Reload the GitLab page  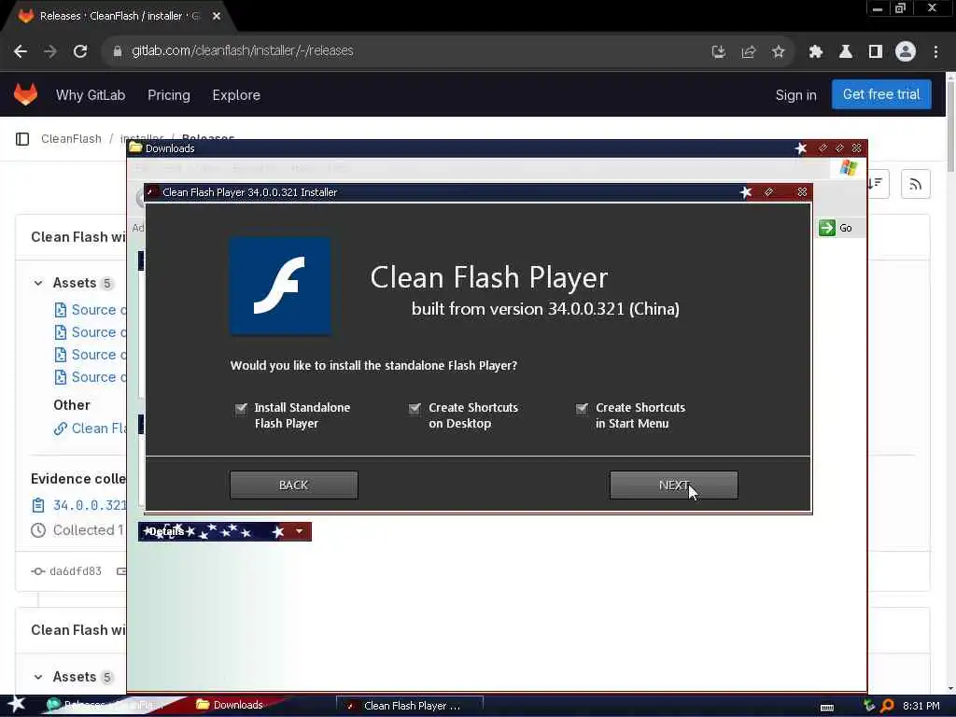80,51
